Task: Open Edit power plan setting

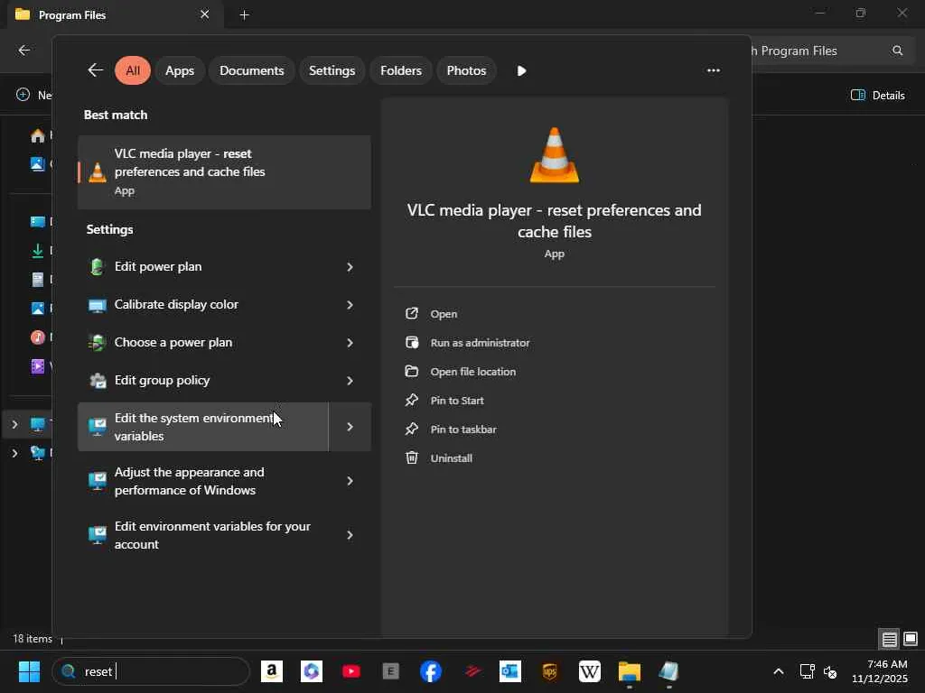Action: tap(203, 267)
